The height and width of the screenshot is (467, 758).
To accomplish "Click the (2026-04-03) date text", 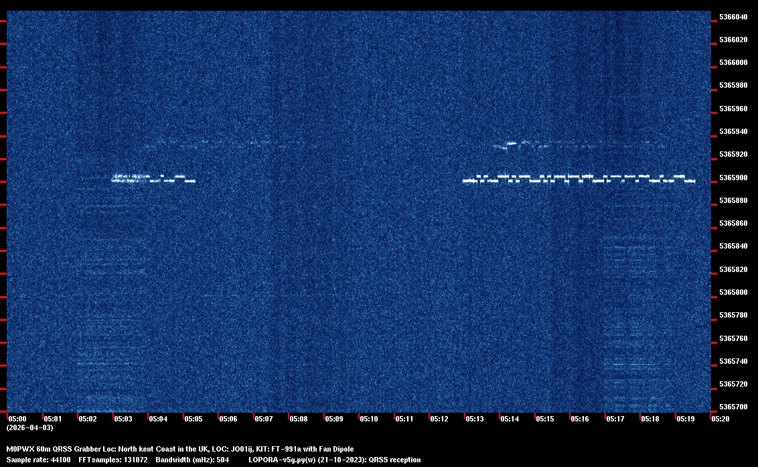I will [x=30, y=427].
